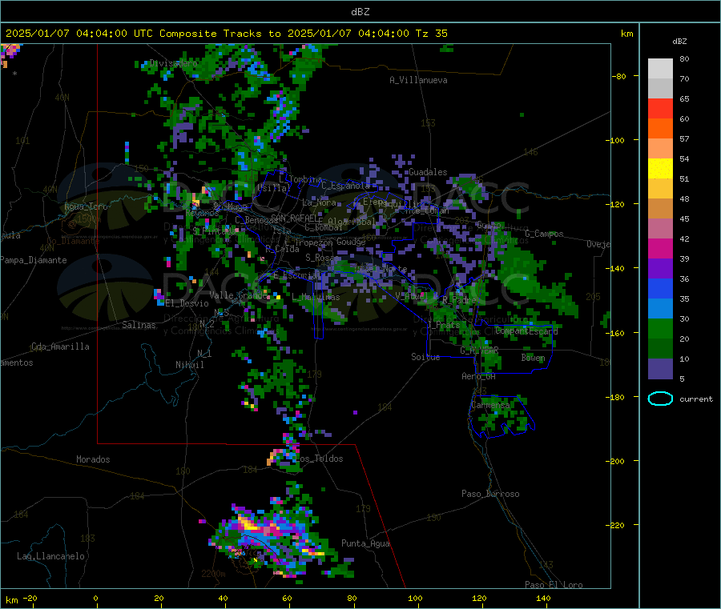Click the Aero_GA map label
The image size is (721, 609).
(479, 376)
